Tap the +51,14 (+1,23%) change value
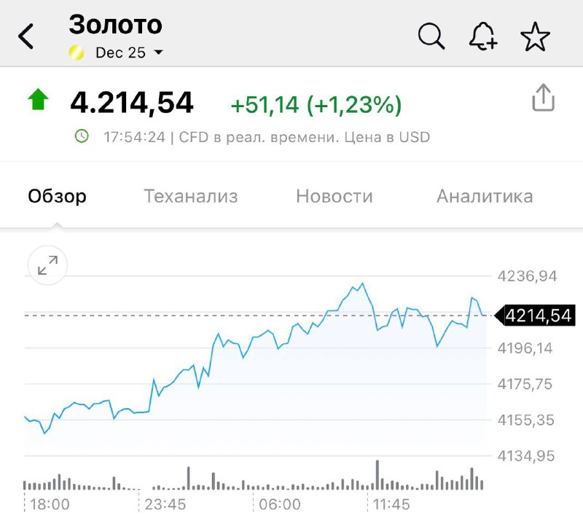Screen dimensions: 583x524 tap(316, 105)
